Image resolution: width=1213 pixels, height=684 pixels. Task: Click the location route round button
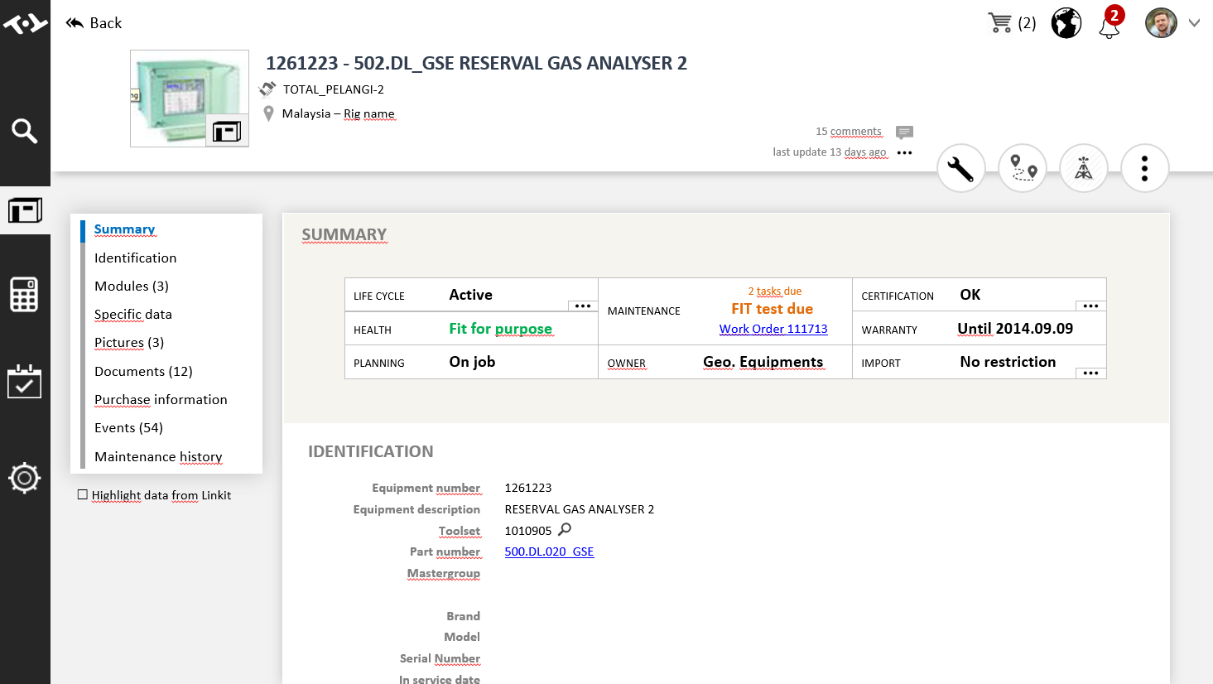pos(1023,168)
